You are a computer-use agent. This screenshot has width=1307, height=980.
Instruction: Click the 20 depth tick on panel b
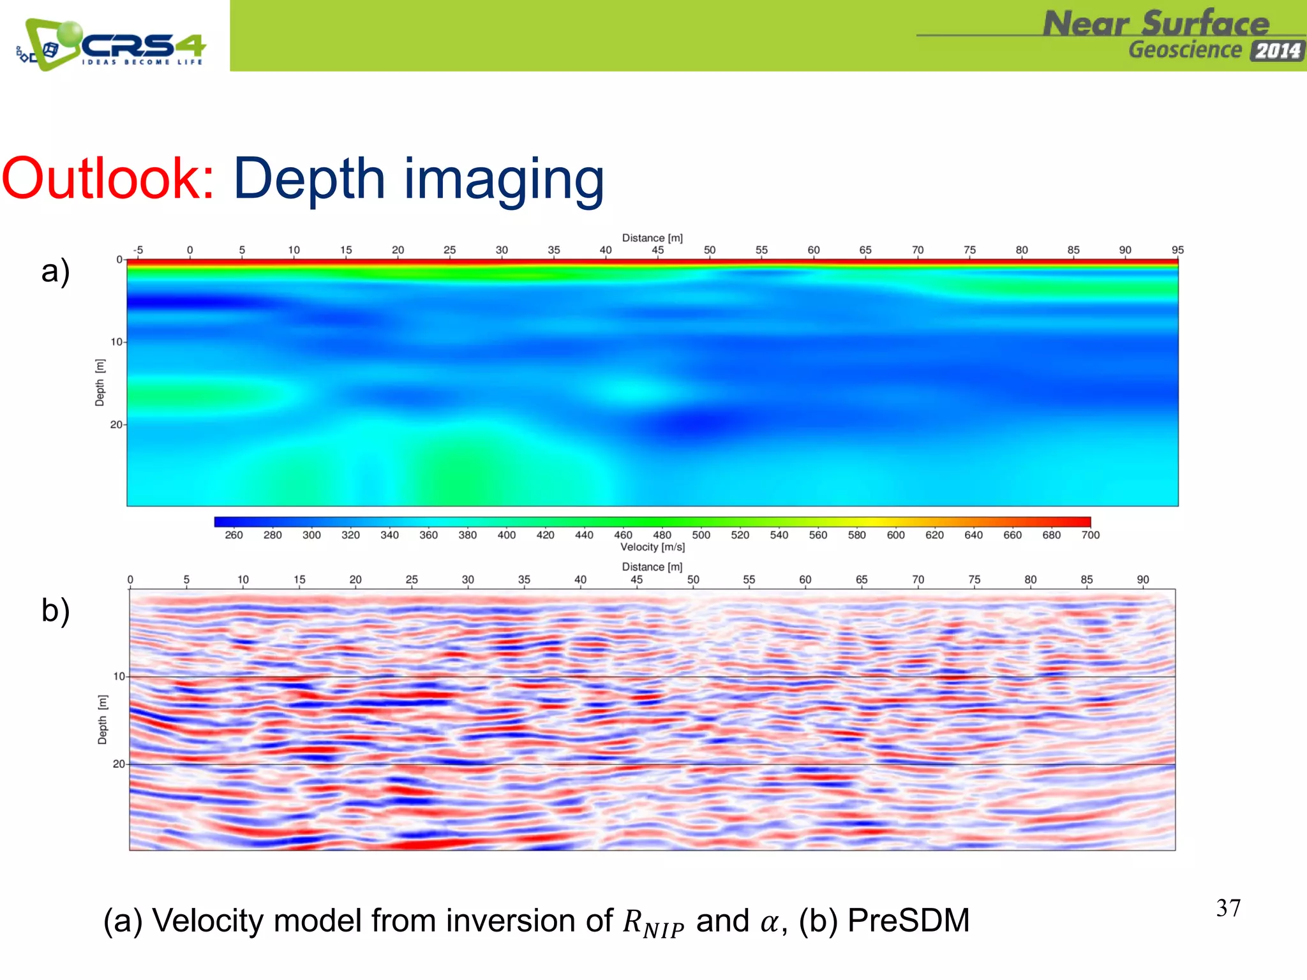(x=118, y=764)
